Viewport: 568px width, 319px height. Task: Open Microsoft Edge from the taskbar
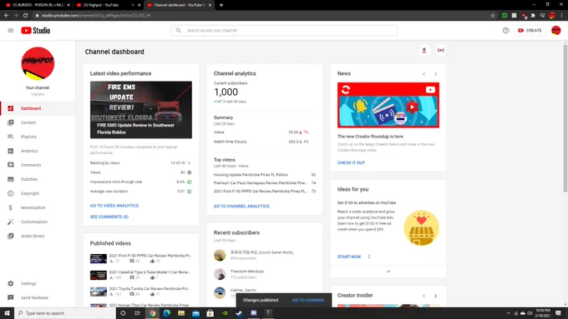tap(166, 313)
